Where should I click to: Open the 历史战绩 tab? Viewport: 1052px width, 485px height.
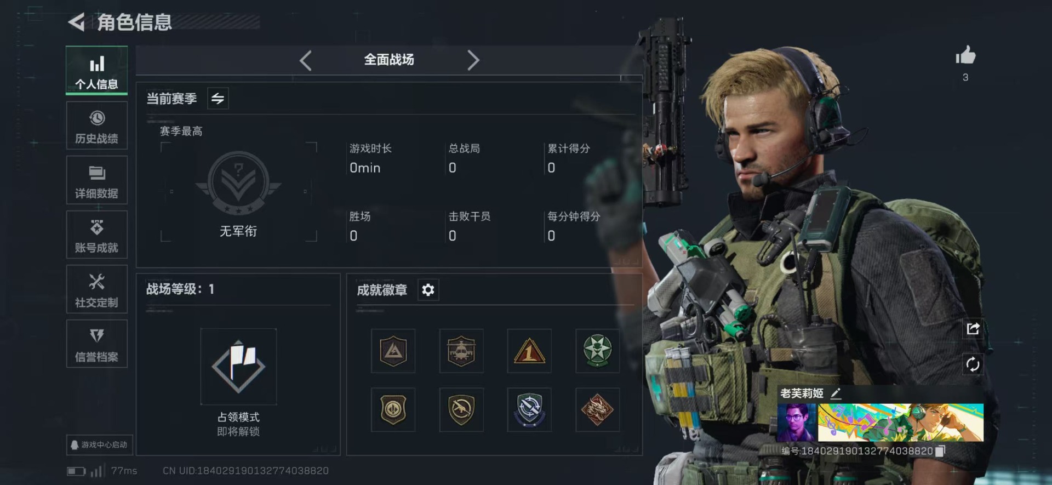(x=97, y=125)
